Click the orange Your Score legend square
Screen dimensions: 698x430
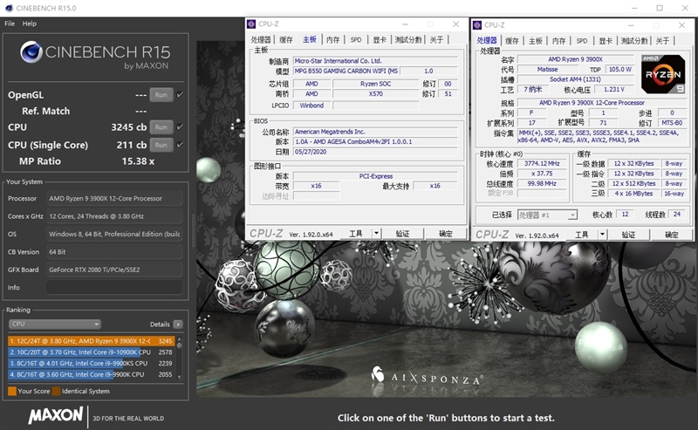point(11,391)
